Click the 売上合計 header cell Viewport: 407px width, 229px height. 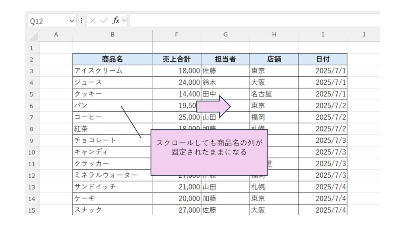176,59
